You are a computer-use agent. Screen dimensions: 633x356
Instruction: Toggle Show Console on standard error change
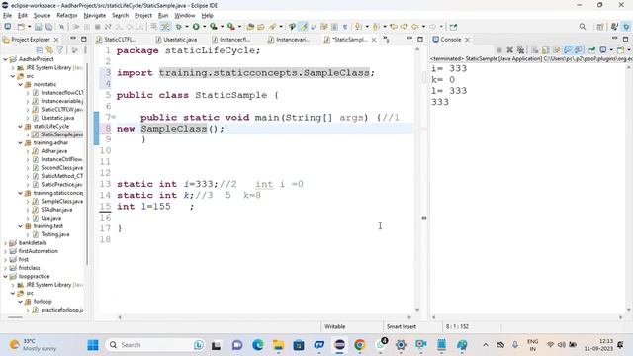578,50
